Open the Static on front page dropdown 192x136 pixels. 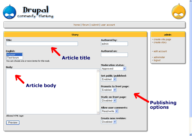(x=109, y=101)
